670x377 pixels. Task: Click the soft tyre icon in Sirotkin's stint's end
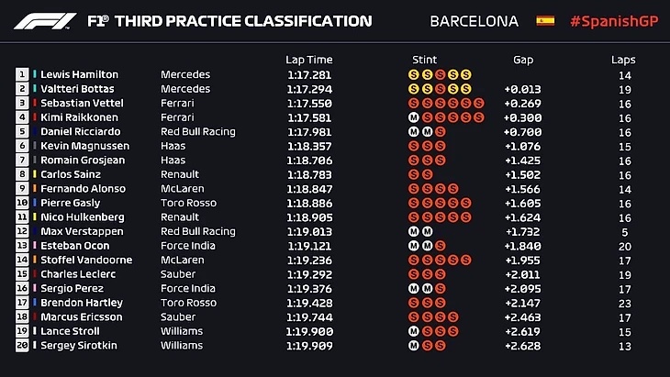click(440, 346)
